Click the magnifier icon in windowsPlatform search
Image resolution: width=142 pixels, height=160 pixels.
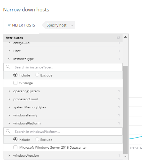tap(8, 131)
